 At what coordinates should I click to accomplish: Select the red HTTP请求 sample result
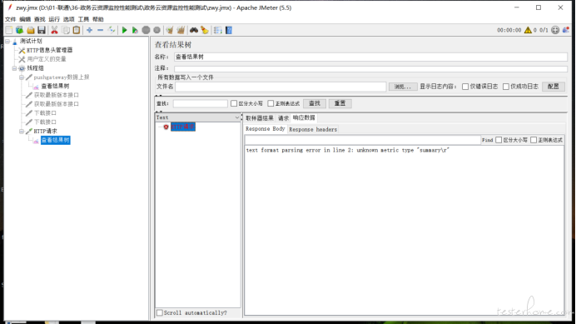pyautogui.click(x=182, y=127)
